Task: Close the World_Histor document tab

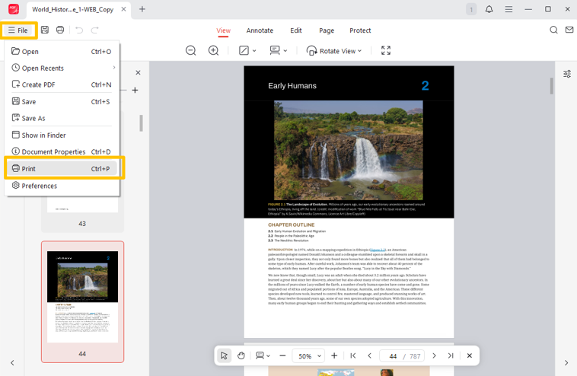Action: pyautogui.click(x=123, y=9)
